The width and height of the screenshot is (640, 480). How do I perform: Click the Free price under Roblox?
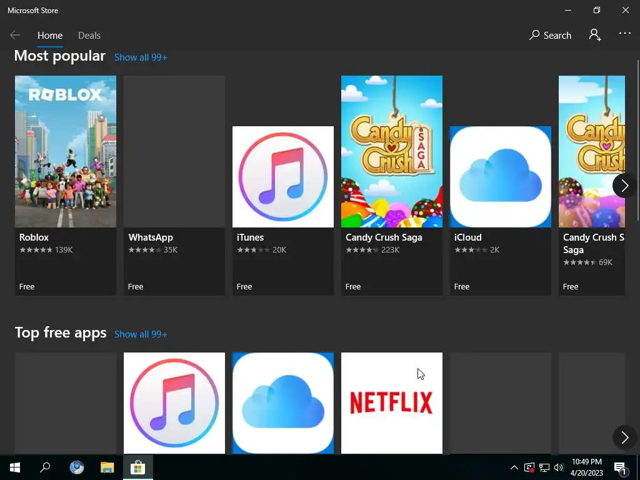pyautogui.click(x=27, y=286)
